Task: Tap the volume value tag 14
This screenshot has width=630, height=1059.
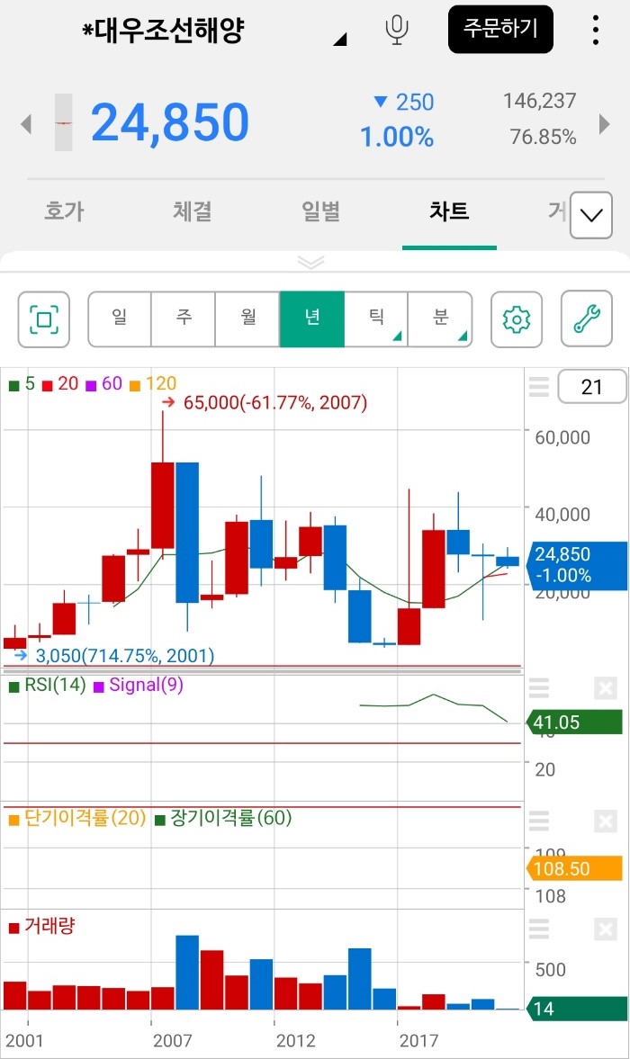Action: [575, 1010]
